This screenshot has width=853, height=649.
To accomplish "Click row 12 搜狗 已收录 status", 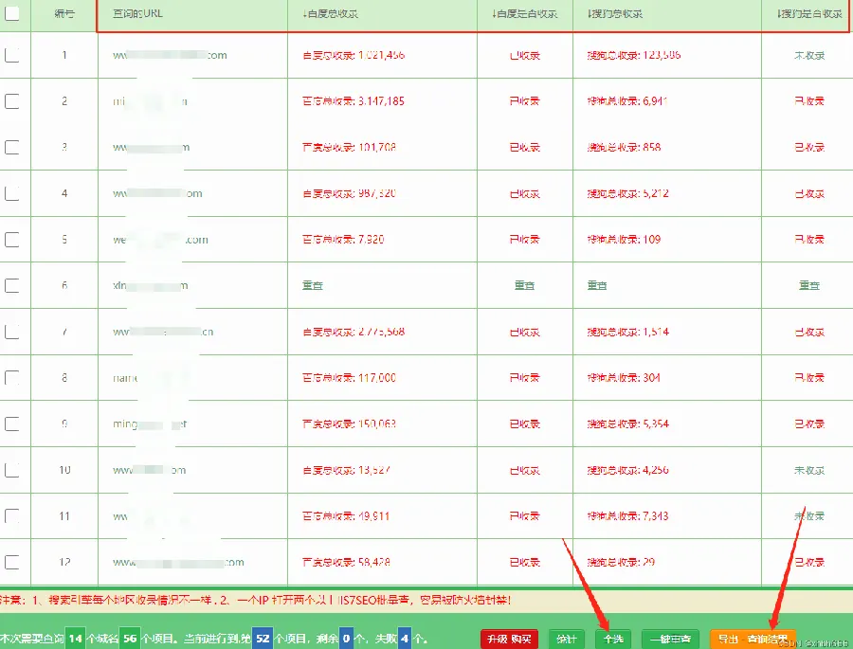I will click(809, 562).
